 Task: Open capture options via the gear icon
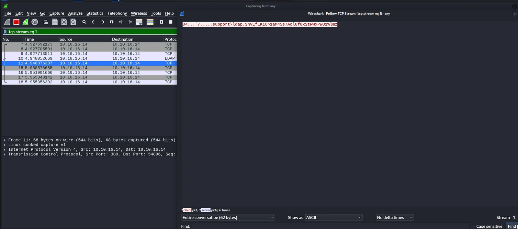(35, 22)
